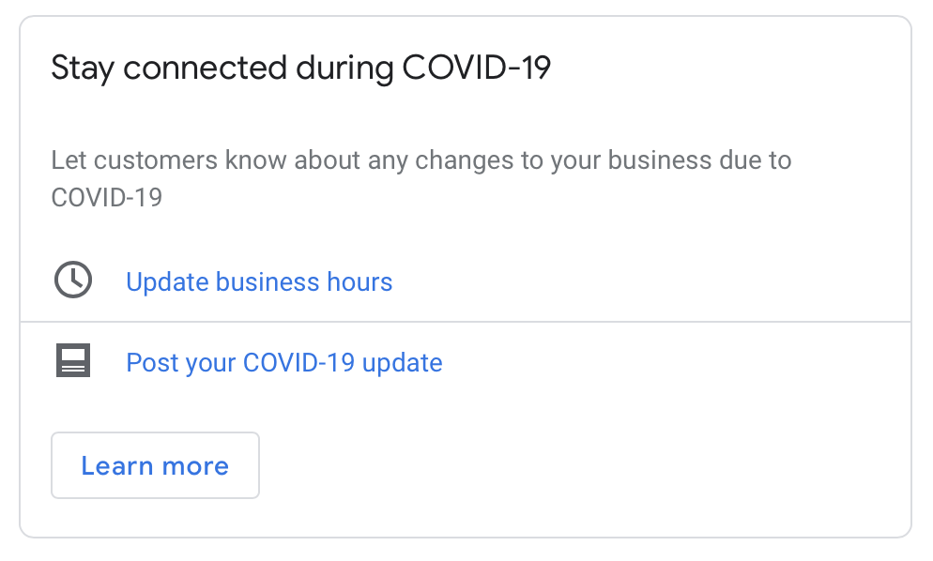Click the gray COVID-19 text in the description
Screen dimensions: 933x561
pyautogui.click(x=106, y=198)
